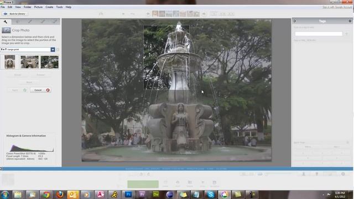The height and width of the screenshot is (199, 354).
Task: Click the tag name input field
Action: 319,34
